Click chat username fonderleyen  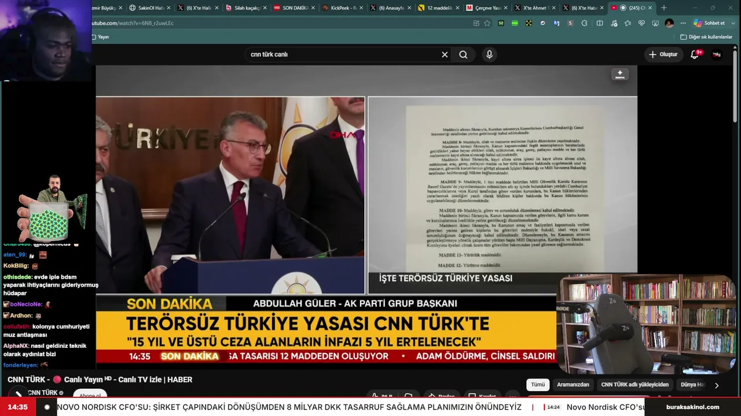[x=20, y=365]
